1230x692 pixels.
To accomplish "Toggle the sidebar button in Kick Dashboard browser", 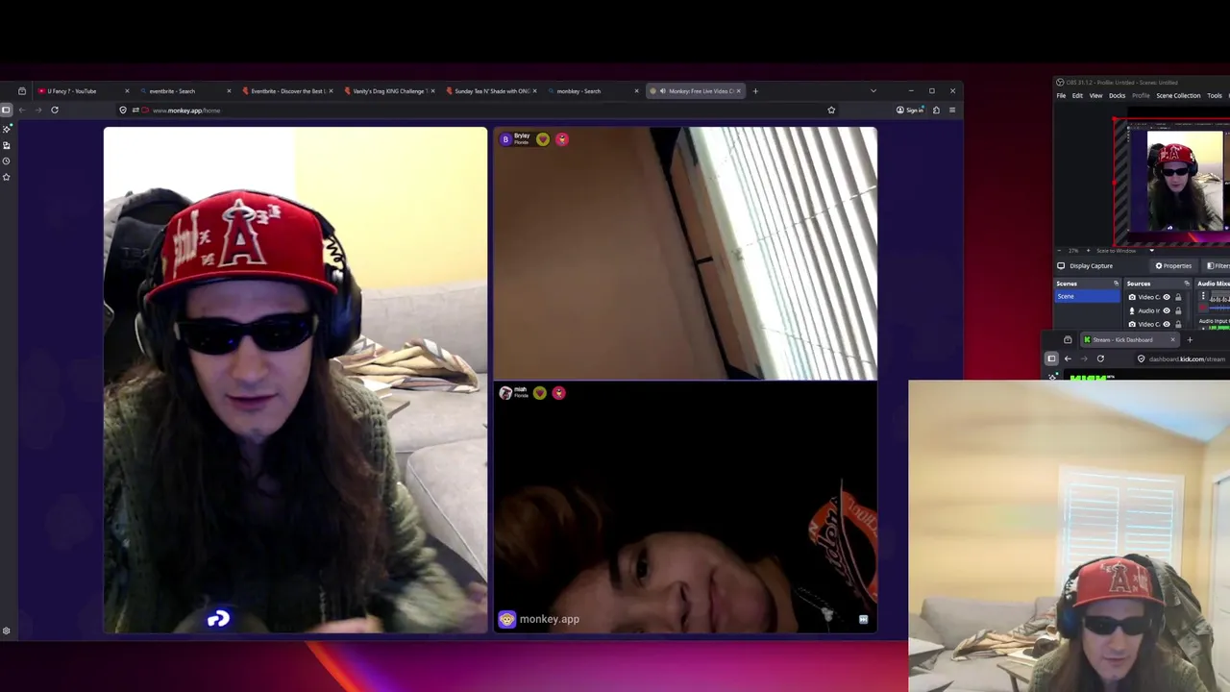I will [x=1051, y=358].
